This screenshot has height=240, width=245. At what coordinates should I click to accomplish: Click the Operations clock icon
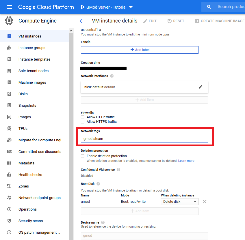9,209
